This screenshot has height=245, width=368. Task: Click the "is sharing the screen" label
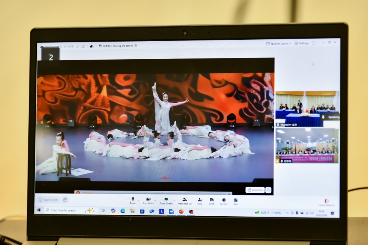pos(121,46)
